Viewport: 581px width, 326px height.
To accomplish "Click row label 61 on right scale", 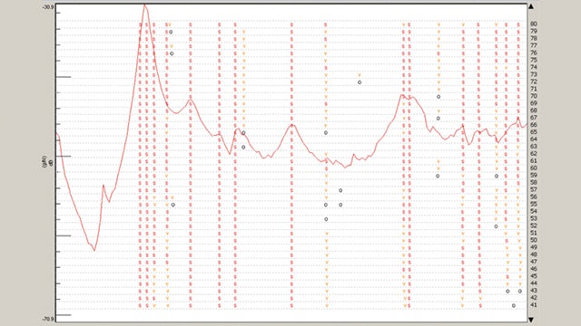I will (534, 161).
